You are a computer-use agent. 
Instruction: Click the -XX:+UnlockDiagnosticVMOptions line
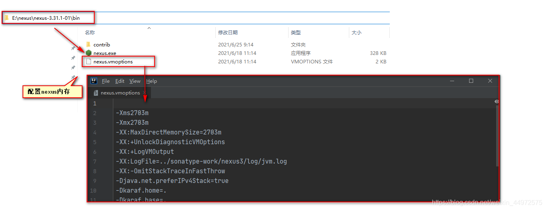(x=170, y=142)
